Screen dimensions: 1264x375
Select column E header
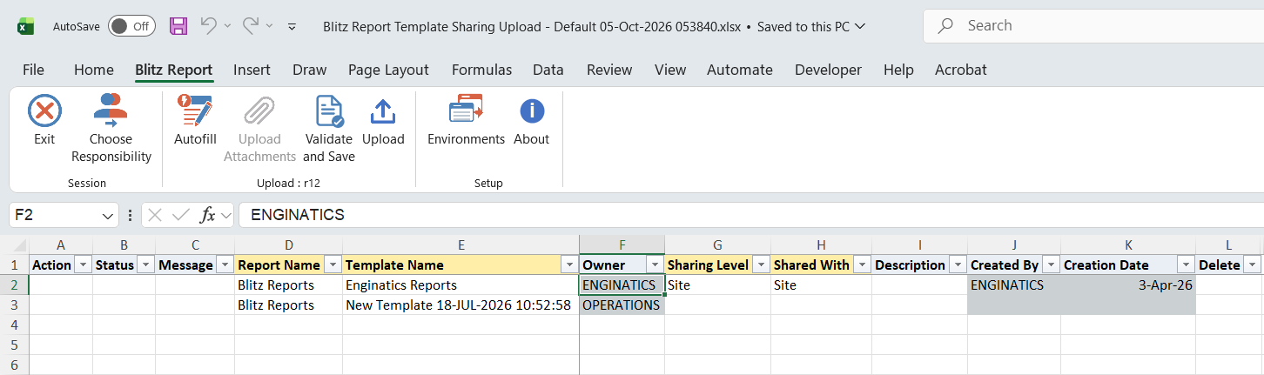pos(461,245)
